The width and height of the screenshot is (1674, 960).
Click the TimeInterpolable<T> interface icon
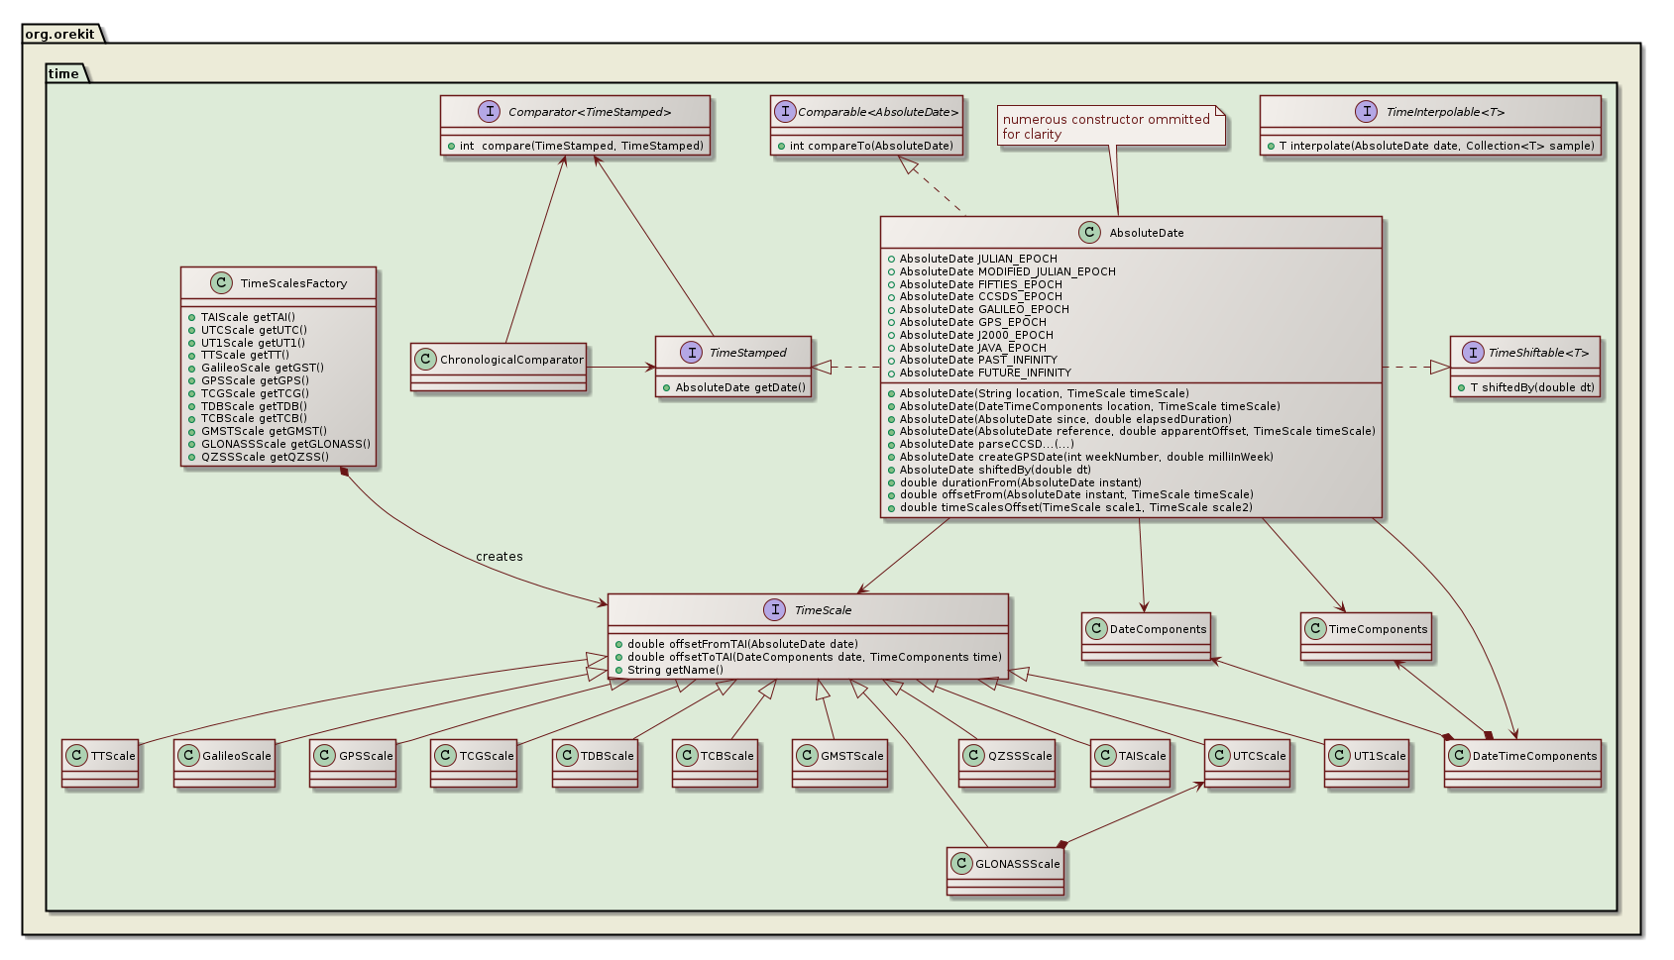pyautogui.click(x=1367, y=112)
